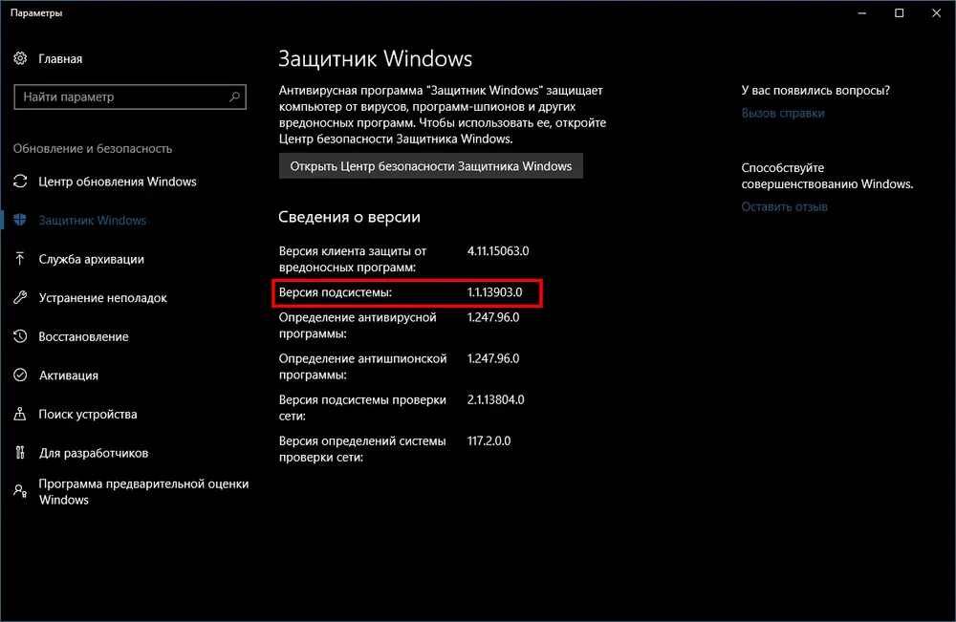Select the Главная gear icon

[21, 58]
